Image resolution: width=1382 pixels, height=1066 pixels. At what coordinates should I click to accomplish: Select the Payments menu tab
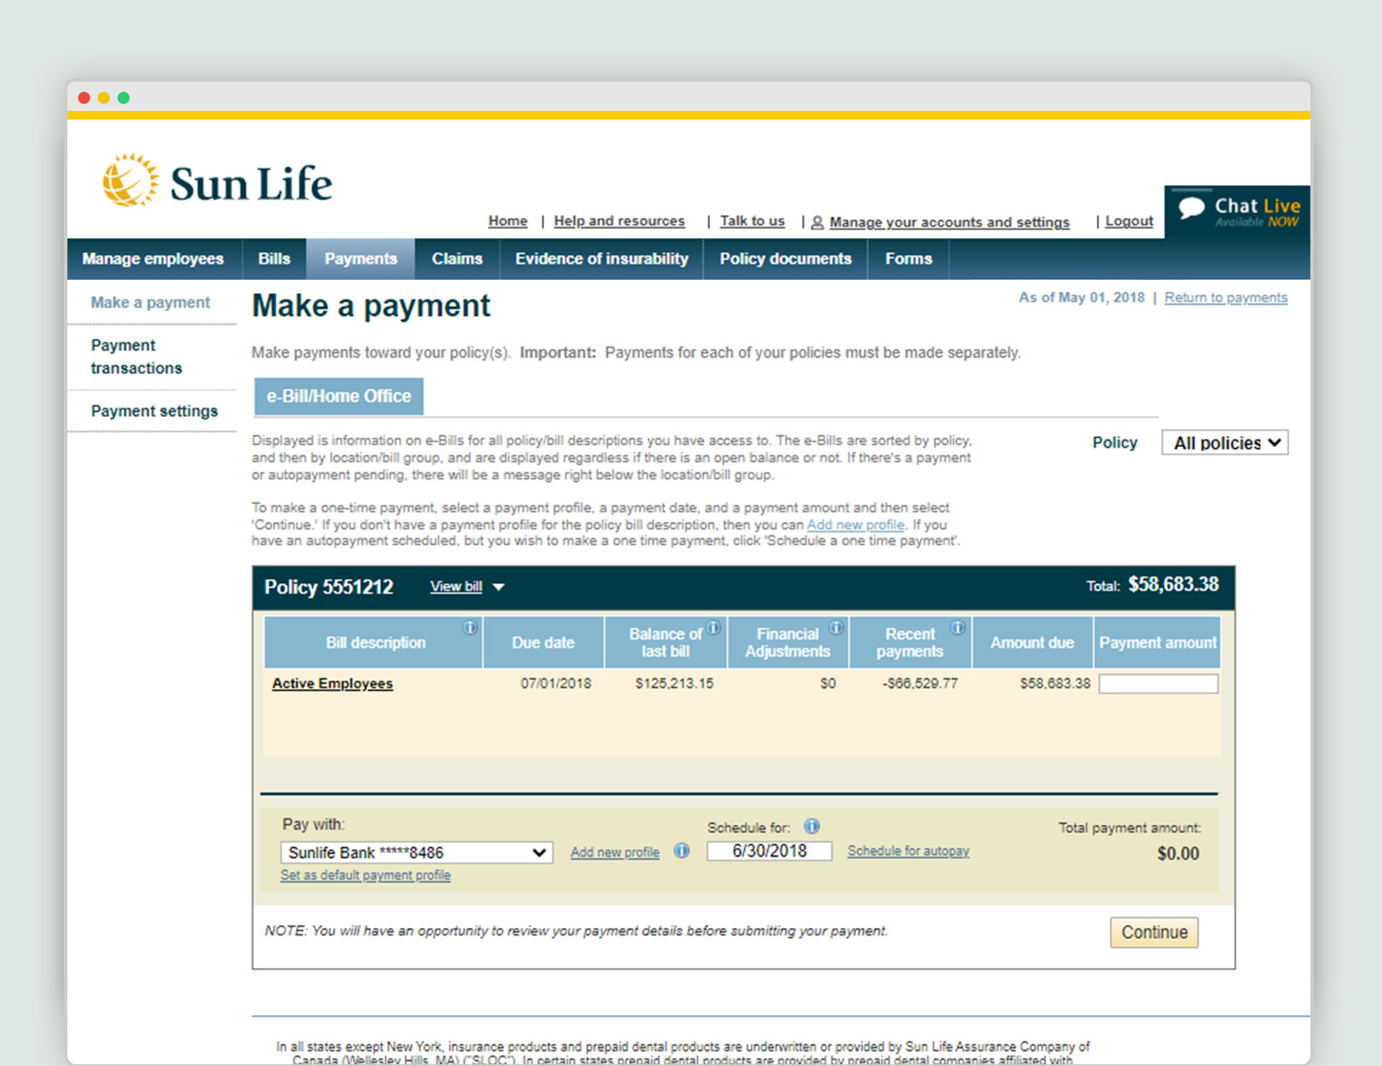(x=361, y=258)
